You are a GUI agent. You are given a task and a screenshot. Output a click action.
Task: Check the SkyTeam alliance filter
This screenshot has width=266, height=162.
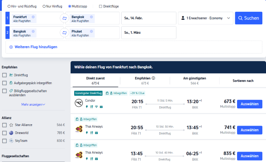[5, 141]
